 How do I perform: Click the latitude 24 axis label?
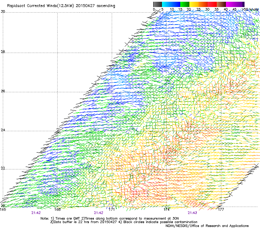(x=3, y=130)
